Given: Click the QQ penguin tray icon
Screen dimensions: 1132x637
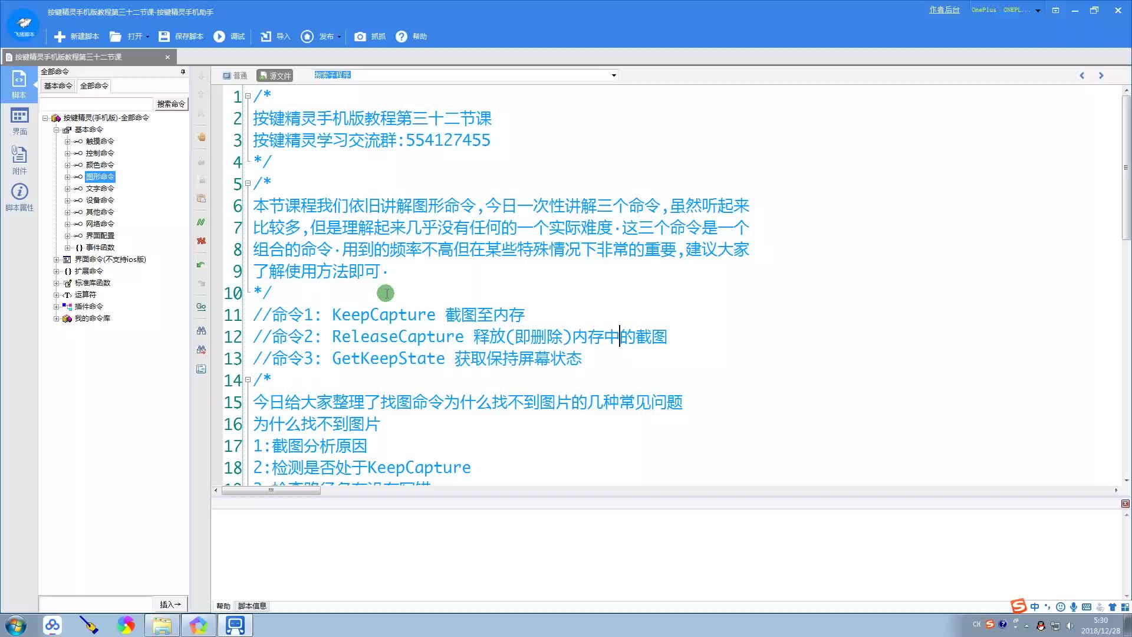Looking at the screenshot, I should pos(1041,626).
